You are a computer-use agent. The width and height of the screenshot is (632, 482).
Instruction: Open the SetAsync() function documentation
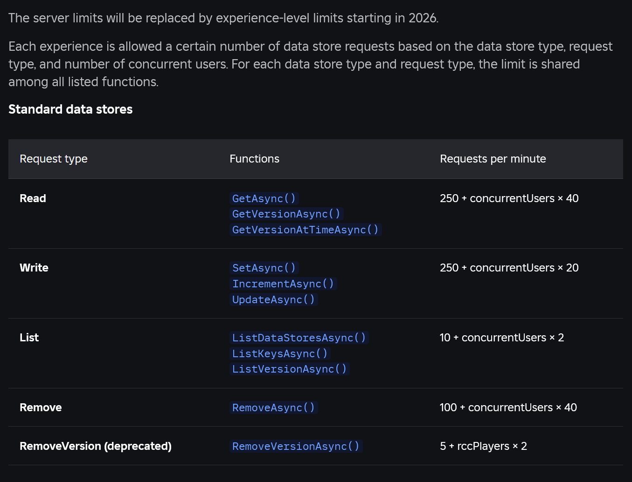(264, 268)
